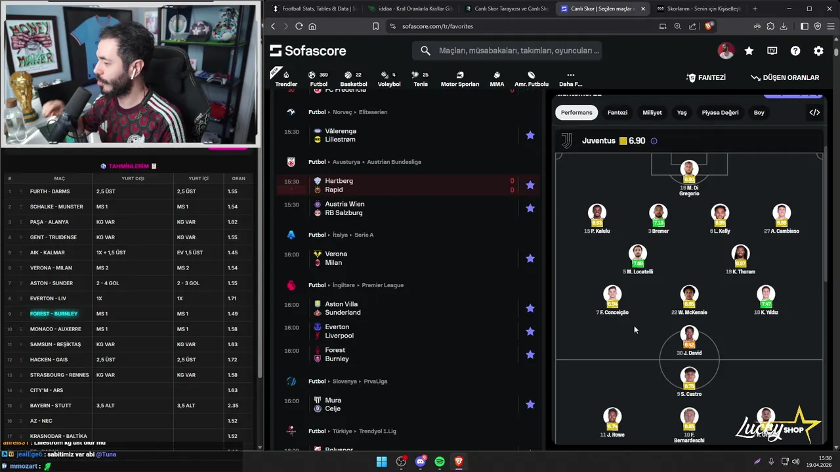This screenshot has height=472, width=840.
Task: Open the TV schedule icon
Action: point(772,50)
